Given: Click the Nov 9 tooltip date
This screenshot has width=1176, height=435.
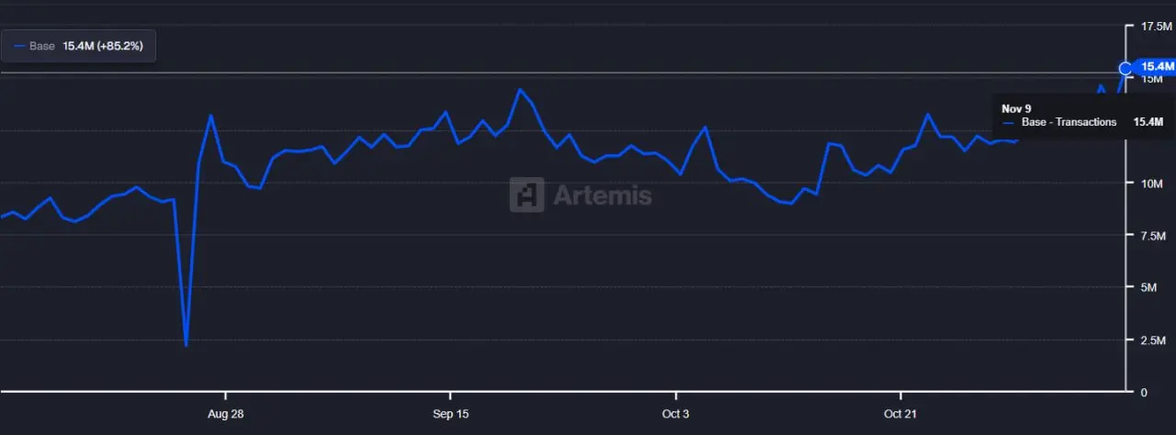Looking at the screenshot, I should pyautogui.click(x=1017, y=108).
